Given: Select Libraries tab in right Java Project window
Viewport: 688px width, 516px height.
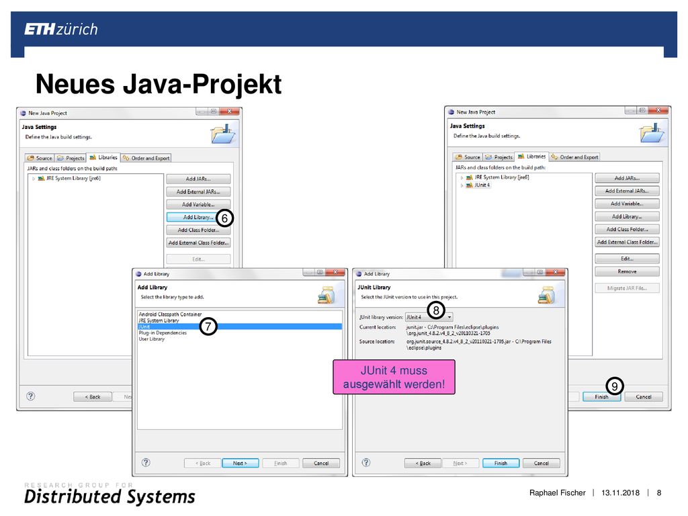Looking at the screenshot, I should click(532, 156).
